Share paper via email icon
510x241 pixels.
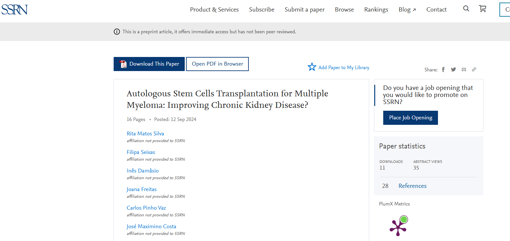pos(464,69)
